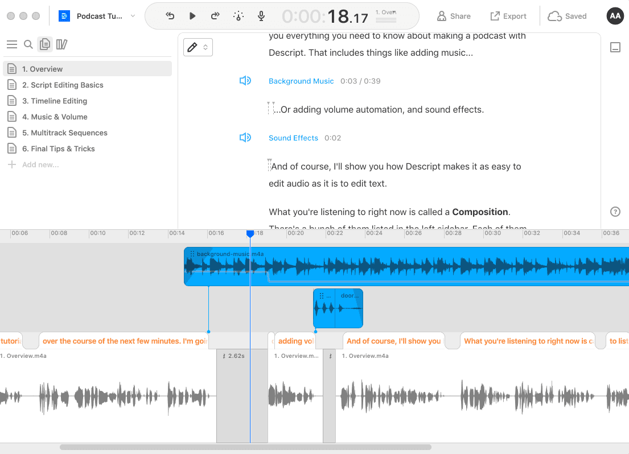Click the drag handle on background-music clip
Image resolution: width=629 pixels, height=454 pixels.
tap(192, 254)
